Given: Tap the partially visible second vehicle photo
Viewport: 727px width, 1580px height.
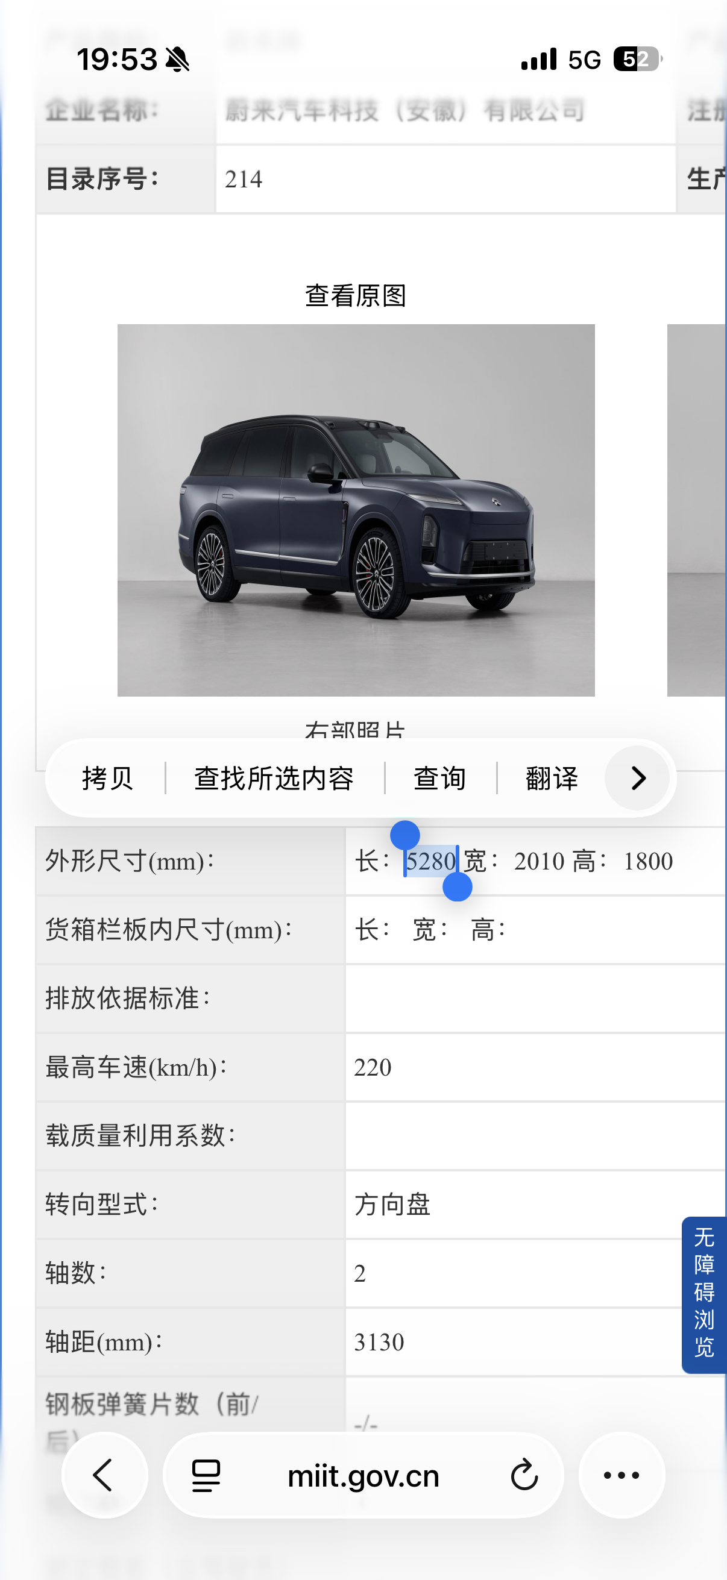Looking at the screenshot, I should pyautogui.click(x=696, y=510).
